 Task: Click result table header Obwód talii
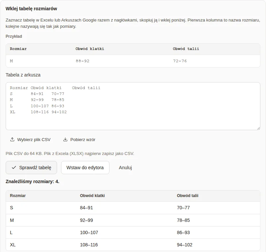(188, 196)
